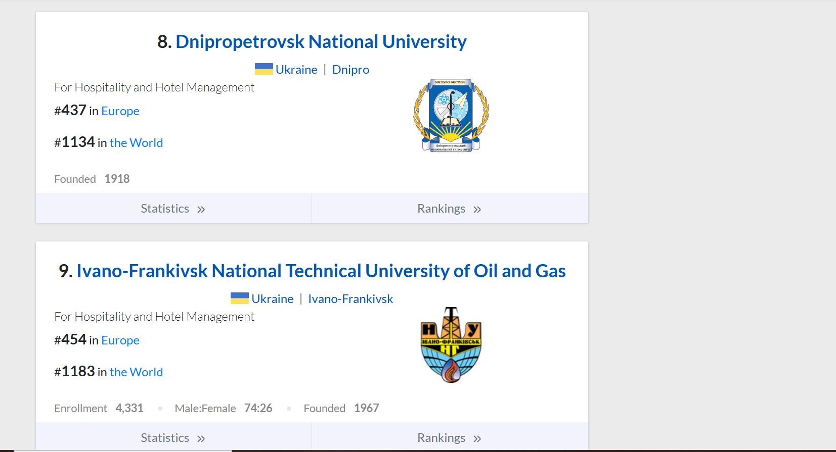Screen dimensions: 836x452
Task: Open Ukraine country link for Dnipropetrovsk University
Action: click(296, 70)
